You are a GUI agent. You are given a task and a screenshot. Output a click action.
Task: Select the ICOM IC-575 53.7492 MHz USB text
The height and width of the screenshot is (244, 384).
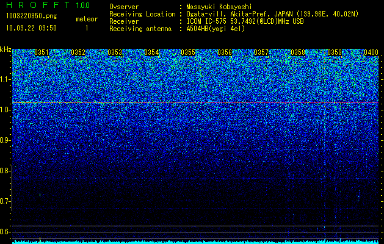click(x=245, y=21)
